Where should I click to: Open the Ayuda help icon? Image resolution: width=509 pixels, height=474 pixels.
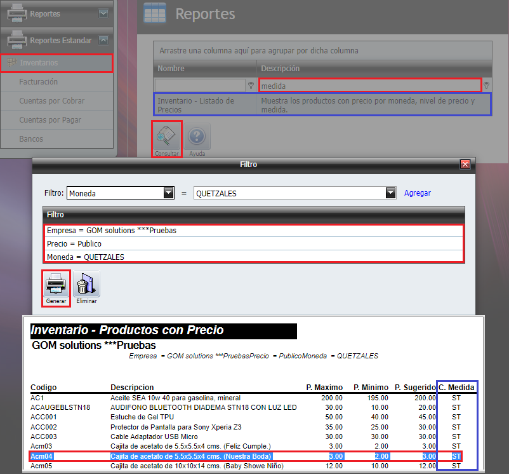pyautogui.click(x=197, y=135)
